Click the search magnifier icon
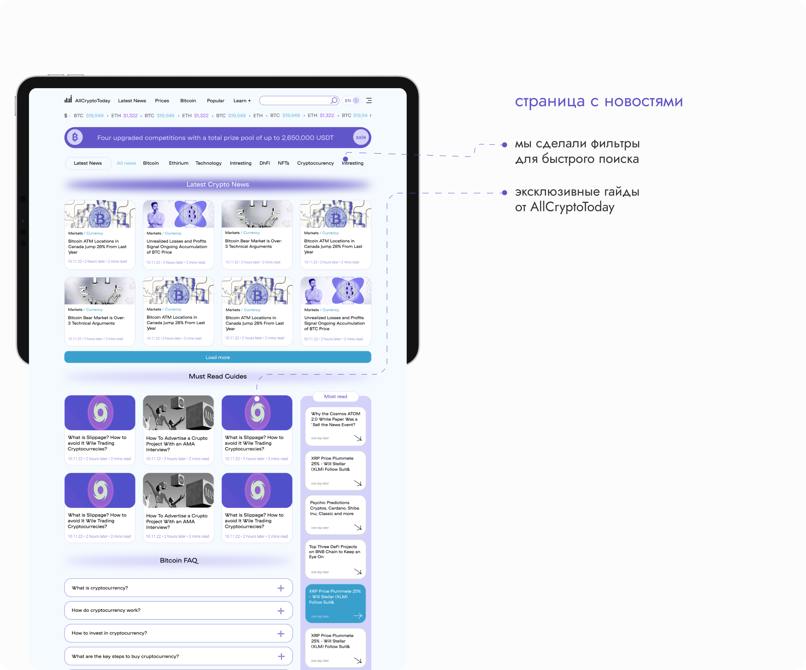Viewport: 806px width, 670px height. (334, 100)
